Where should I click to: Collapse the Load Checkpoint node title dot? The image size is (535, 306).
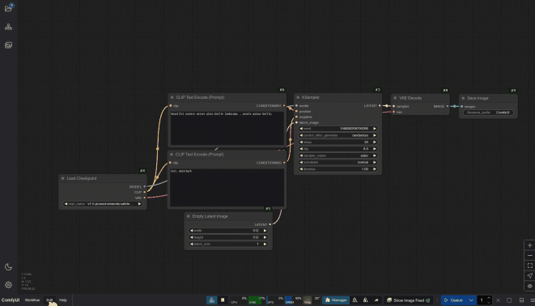click(x=63, y=178)
